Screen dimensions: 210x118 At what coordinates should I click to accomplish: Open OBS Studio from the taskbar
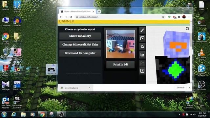pos(61,114)
